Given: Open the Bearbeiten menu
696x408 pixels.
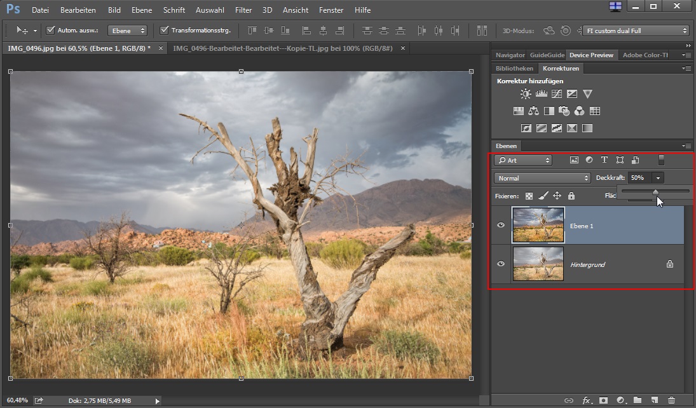Looking at the screenshot, I should [x=78, y=10].
